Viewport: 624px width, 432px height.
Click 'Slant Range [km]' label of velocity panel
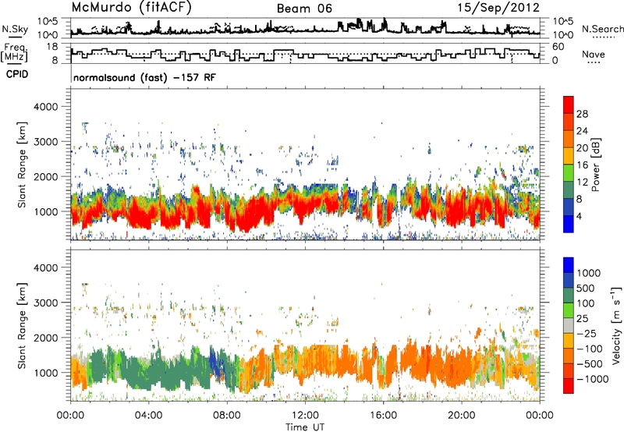point(22,325)
